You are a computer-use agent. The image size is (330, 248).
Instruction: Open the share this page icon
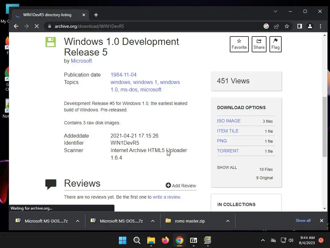click(x=276, y=26)
